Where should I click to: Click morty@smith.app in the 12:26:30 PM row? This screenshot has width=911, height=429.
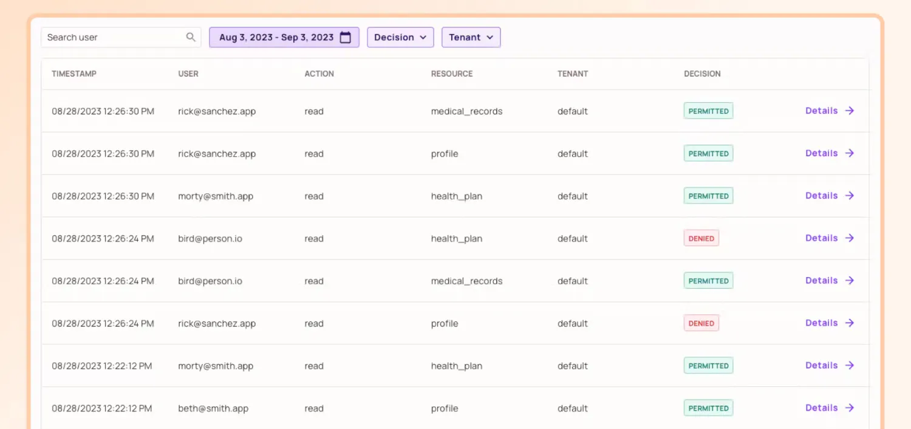(x=216, y=196)
